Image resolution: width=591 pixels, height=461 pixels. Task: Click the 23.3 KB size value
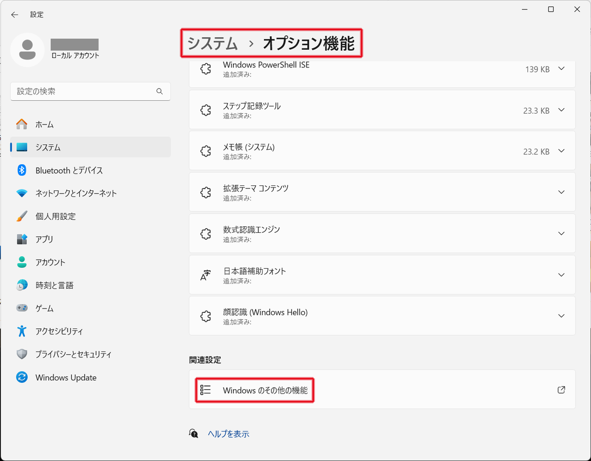coord(536,111)
